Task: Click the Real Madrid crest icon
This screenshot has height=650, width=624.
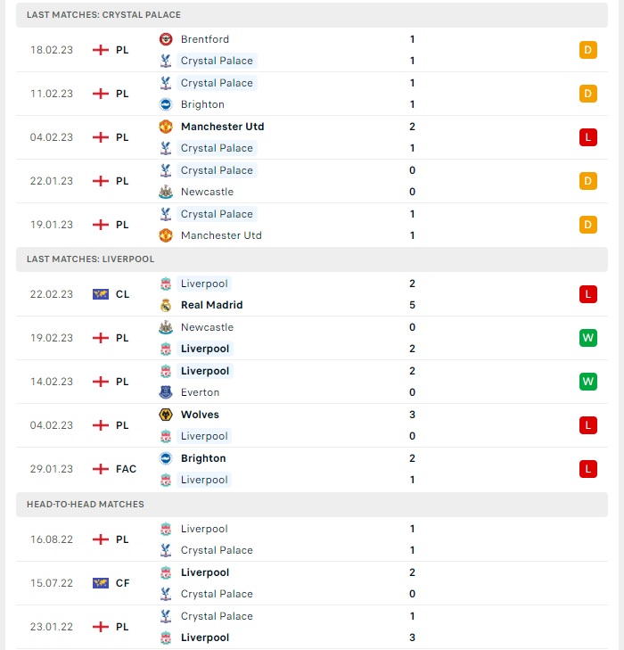Action: click(x=166, y=305)
